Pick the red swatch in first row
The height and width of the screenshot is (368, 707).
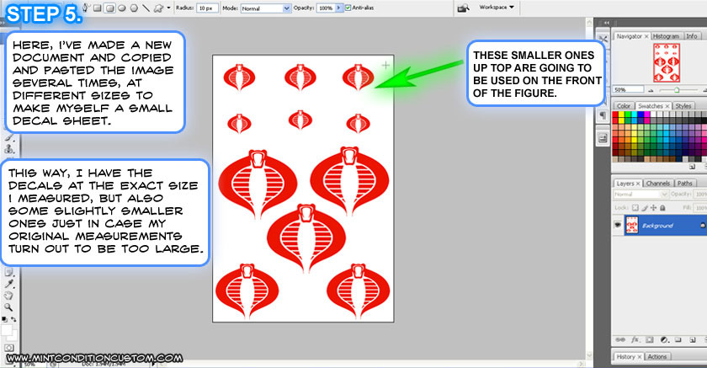click(x=615, y=115)
